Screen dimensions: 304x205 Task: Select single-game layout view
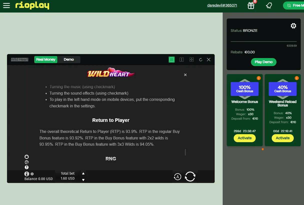[x=172, y=60]
